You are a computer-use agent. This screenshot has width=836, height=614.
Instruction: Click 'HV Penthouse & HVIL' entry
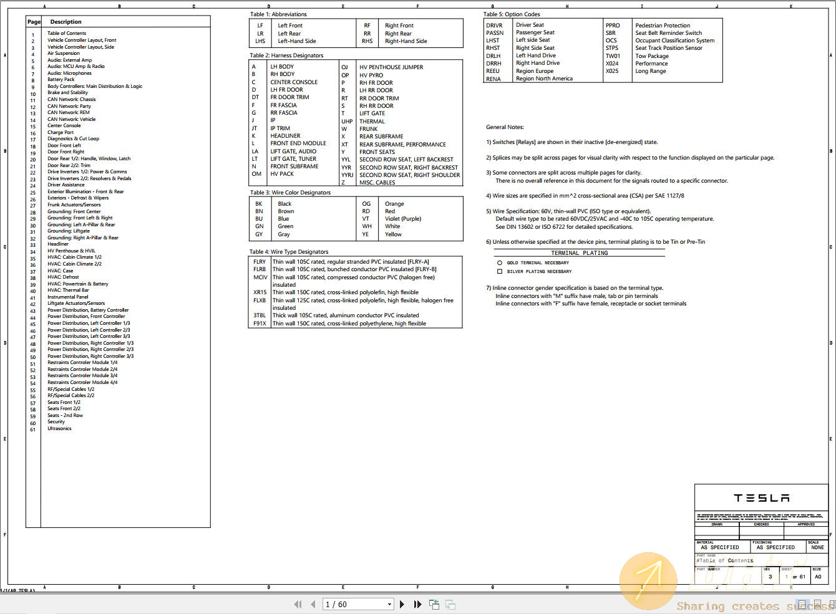pyautogui.click(x=72, y=251)
